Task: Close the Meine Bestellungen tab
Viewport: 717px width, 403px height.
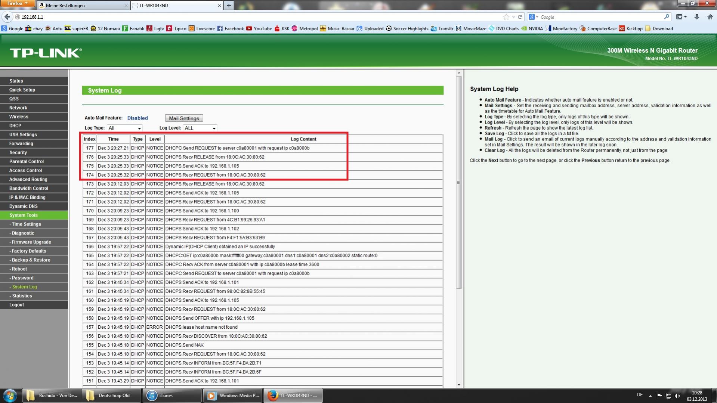Action: (x=126, y=6)
